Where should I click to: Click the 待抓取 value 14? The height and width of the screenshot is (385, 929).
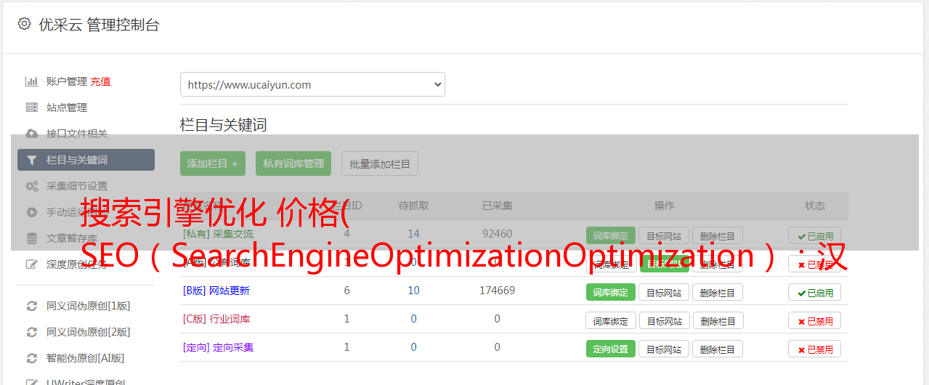(413, 234)
